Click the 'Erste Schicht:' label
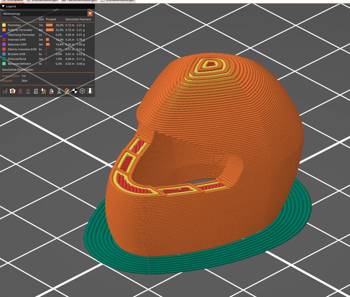Viewport: 350px width, 297px height. 11,76
